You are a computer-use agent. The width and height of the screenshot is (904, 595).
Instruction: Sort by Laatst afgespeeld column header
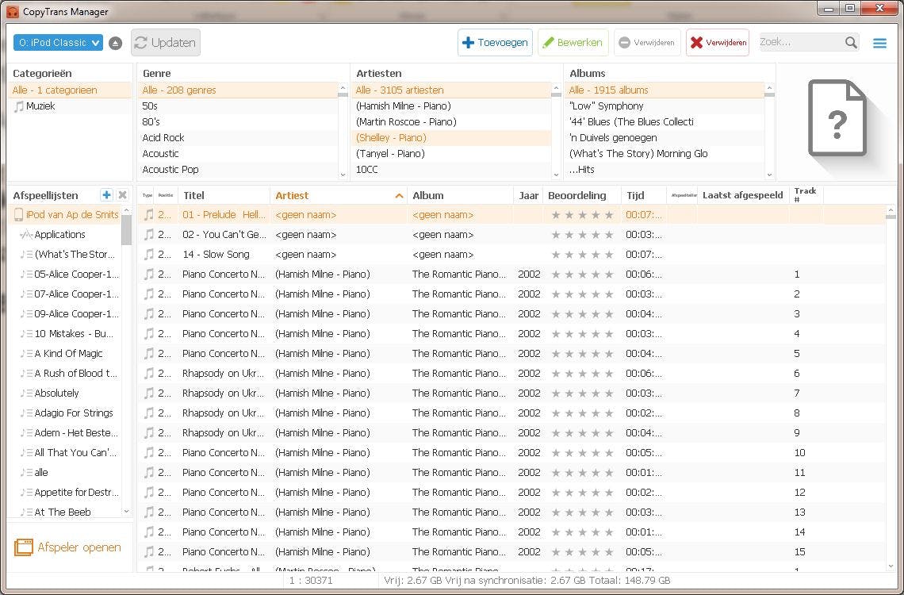point(742,195)
